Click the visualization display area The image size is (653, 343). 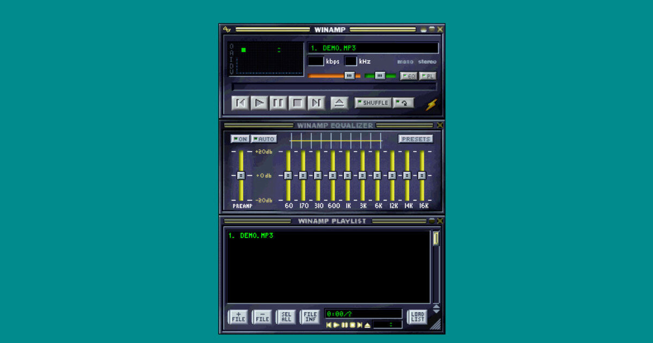[266, 59]
